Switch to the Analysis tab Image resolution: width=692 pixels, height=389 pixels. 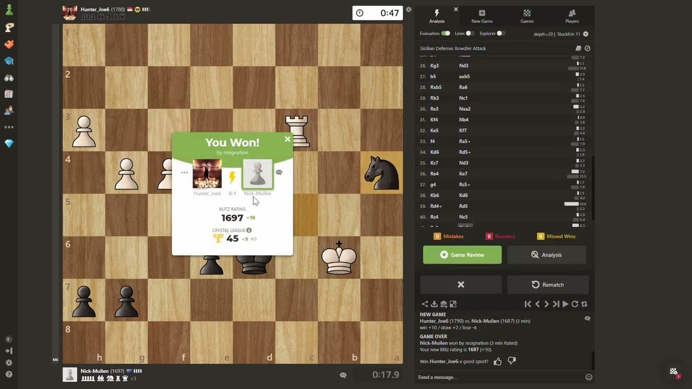[x=437, y=16]
